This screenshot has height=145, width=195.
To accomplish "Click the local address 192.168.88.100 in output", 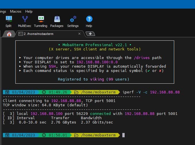I will coord(47,113).
